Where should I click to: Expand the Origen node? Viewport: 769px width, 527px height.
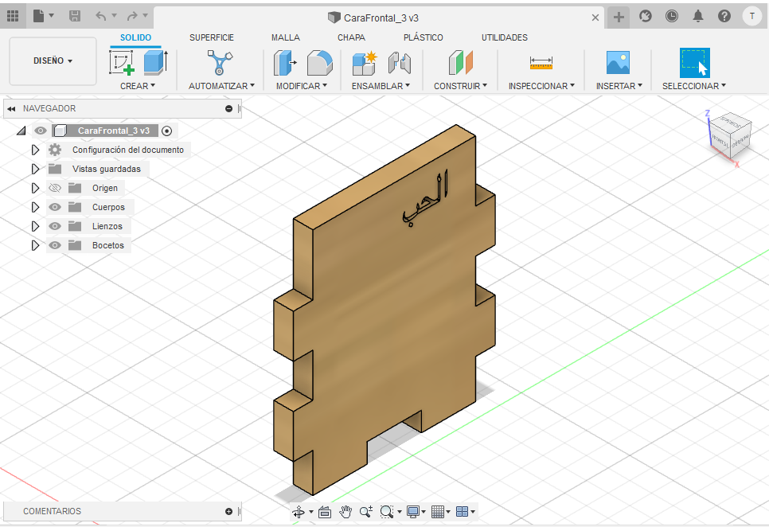(35, 188)
